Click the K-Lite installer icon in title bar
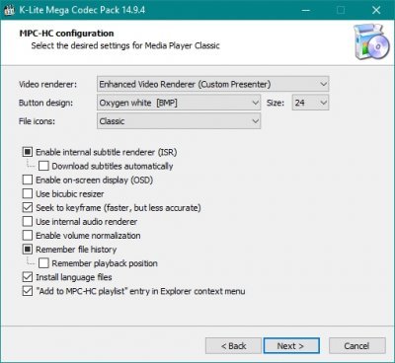 click(x=9, y=10)
